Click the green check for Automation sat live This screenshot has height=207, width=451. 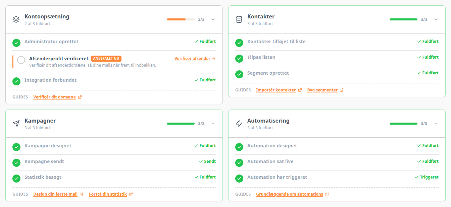(x=239, y=163)
